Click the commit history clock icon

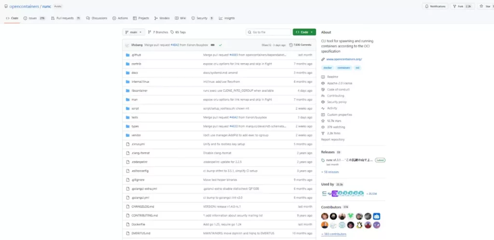coord(291,45)
